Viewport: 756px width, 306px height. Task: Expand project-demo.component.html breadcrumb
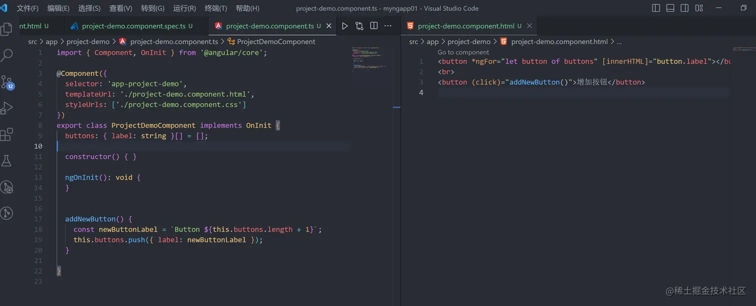coord(559,41)
